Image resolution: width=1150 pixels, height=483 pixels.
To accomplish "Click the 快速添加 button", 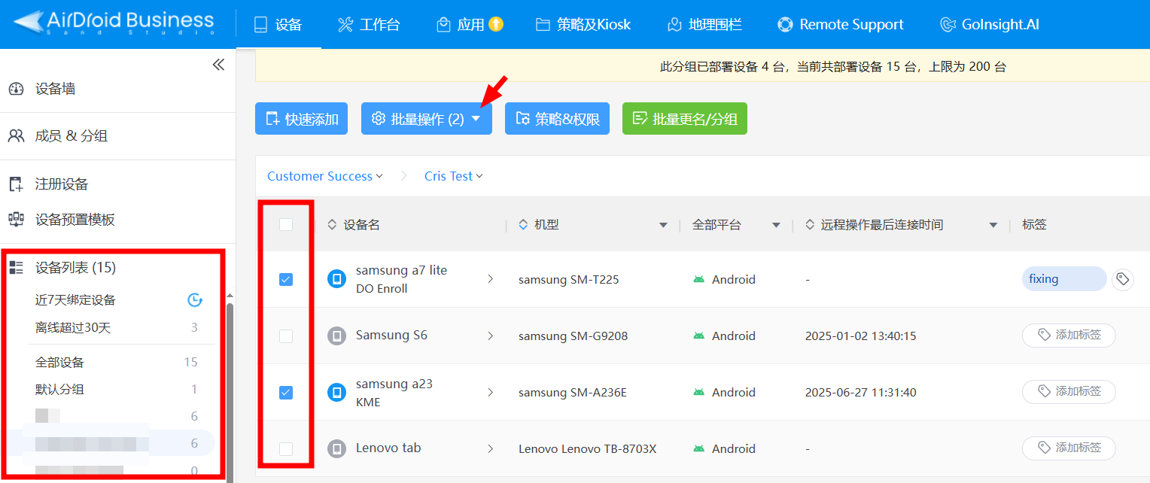I will [x=301, y=119].
